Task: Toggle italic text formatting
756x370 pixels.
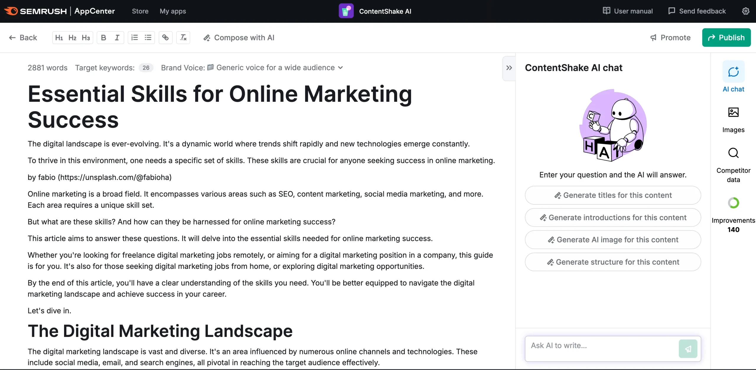Action: click(117, 38)
